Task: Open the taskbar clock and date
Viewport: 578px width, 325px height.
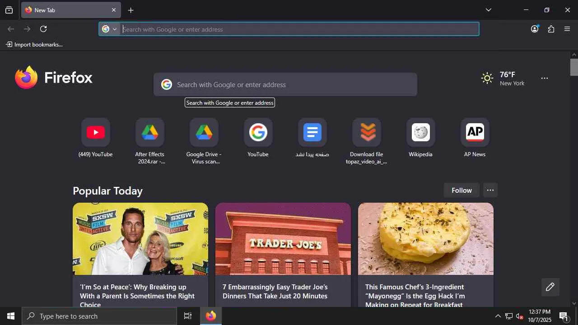Action: coord(540,316)
